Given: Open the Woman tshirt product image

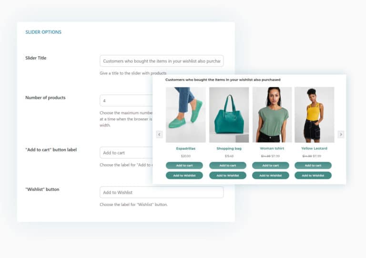Looking at the screenshot, I should pyautogui.click(x=272, y=114).
